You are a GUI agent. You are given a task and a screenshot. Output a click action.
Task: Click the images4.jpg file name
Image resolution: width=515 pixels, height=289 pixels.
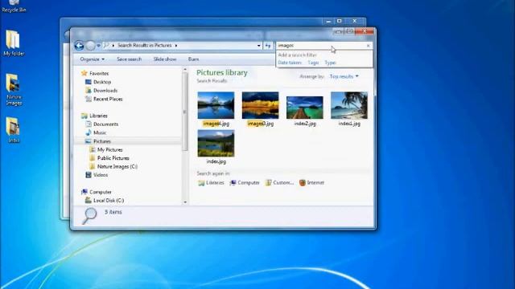[216, 124]
